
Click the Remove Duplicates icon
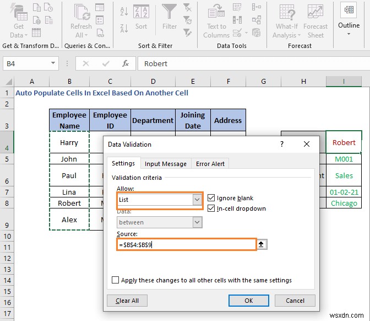237,20
